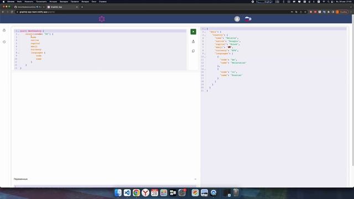Open the Закладки menu in the menu bar
Image resolution: width=354 pixels, height=199 pixels.
coord(64,2)
